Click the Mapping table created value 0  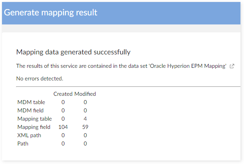63,119
